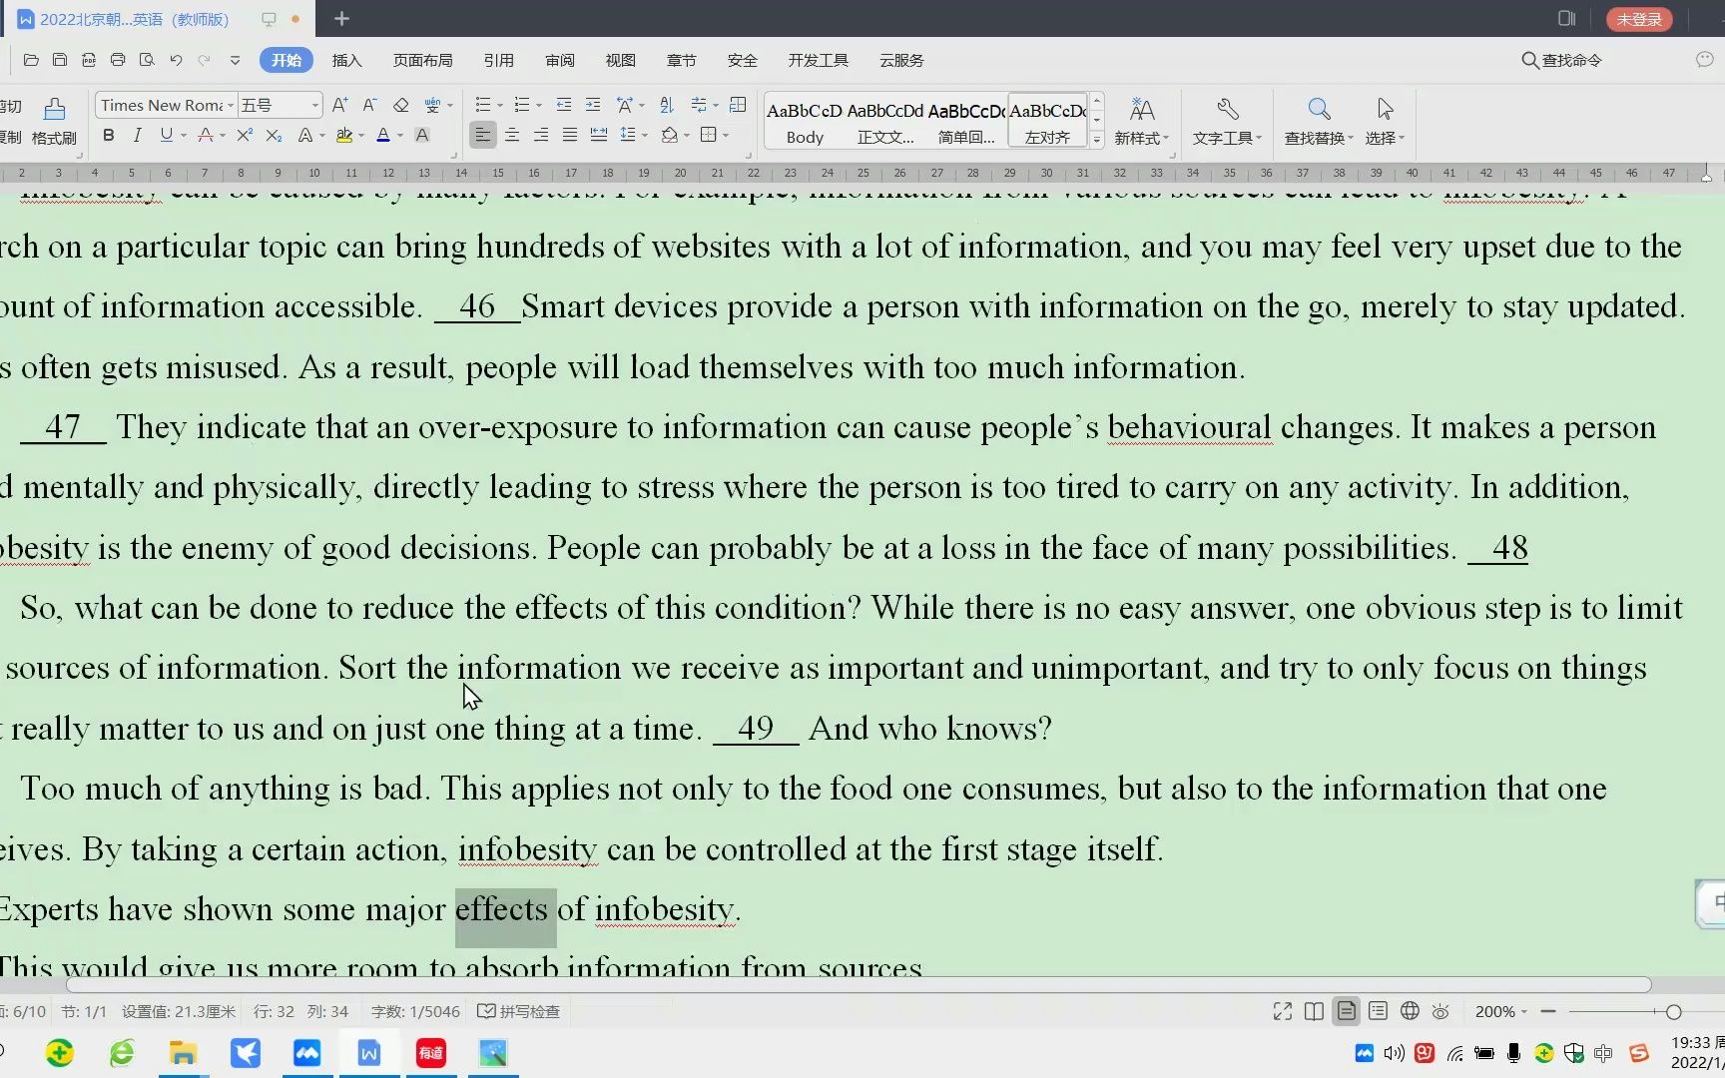
Task: Apply font color to selected text
Action: click(x=383, y=135)
